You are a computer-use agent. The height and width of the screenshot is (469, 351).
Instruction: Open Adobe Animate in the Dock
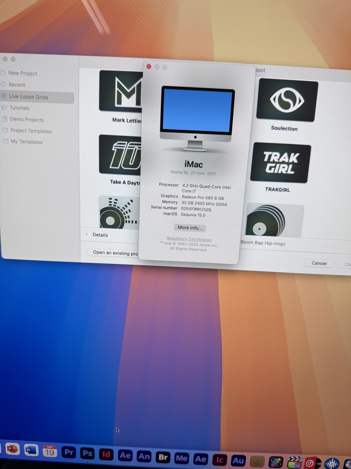[x=144, y=456]
